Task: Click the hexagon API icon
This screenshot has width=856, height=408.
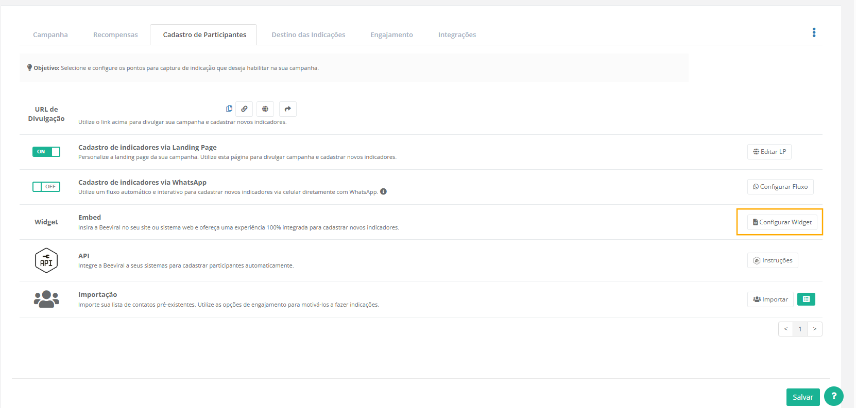Action: tap(46, 260)
